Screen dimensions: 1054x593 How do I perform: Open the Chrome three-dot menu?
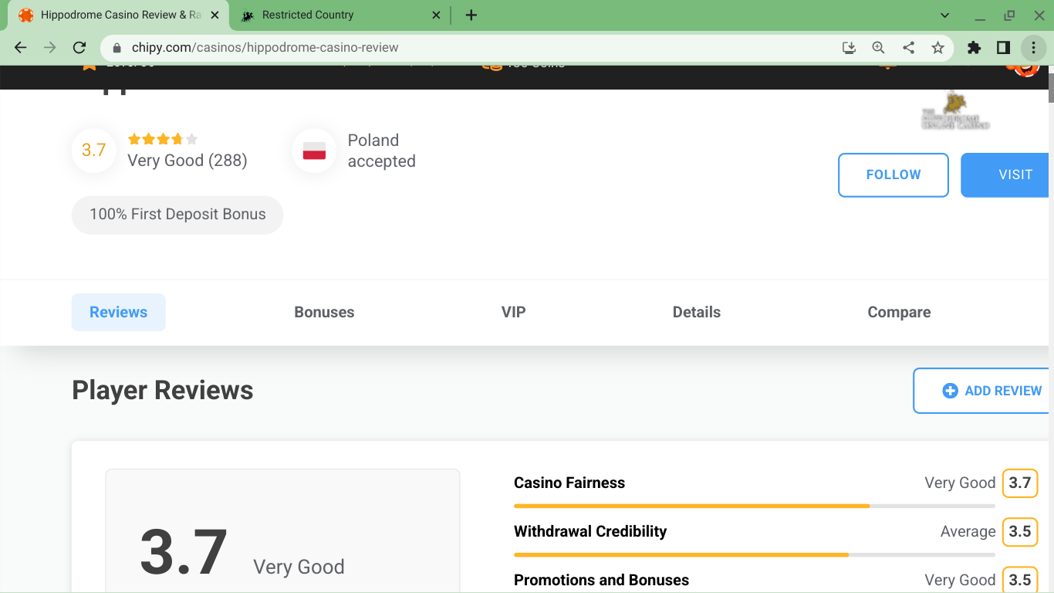(x=1033, y=48)
